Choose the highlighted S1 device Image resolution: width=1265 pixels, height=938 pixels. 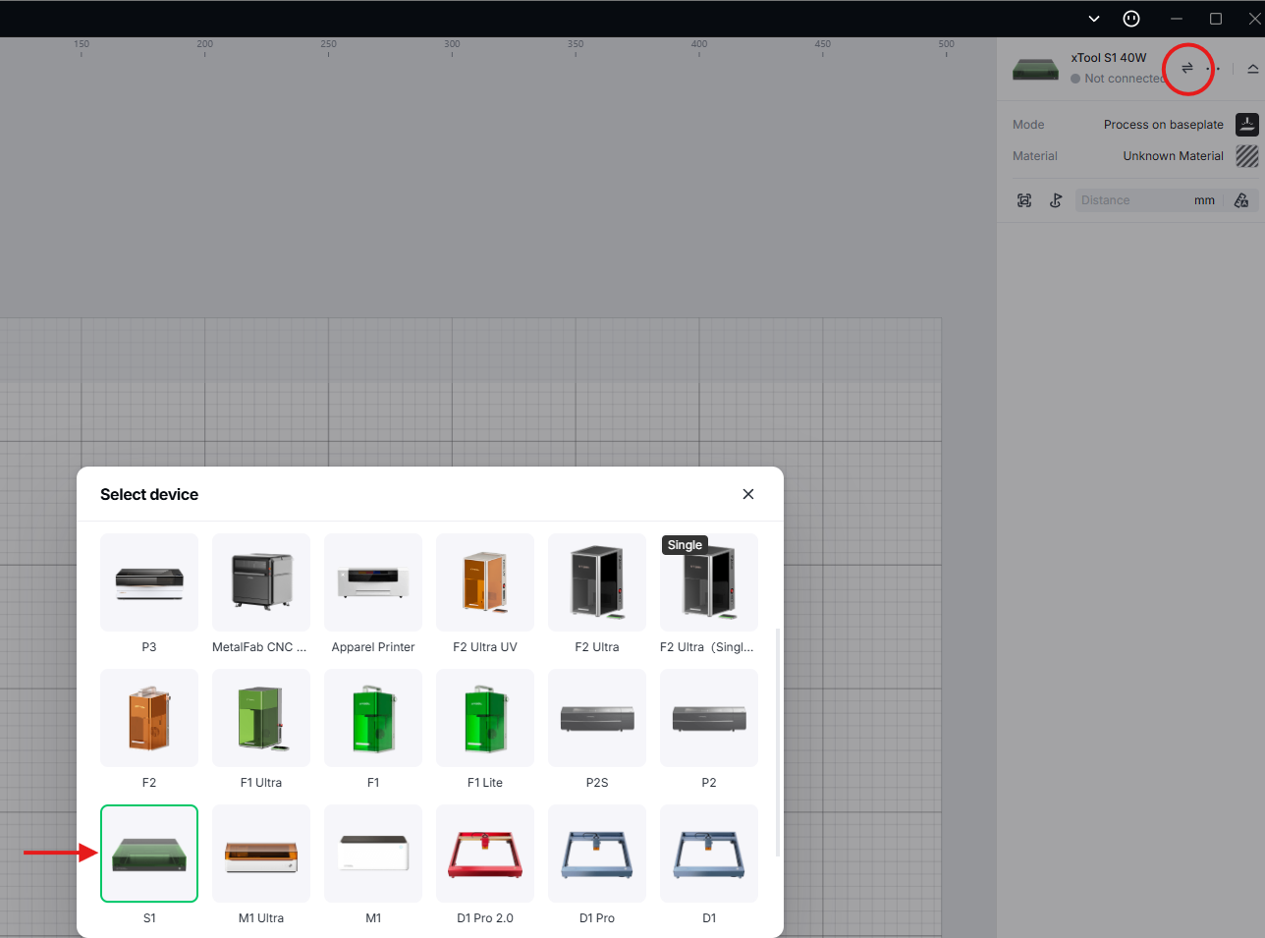point(149,854)
